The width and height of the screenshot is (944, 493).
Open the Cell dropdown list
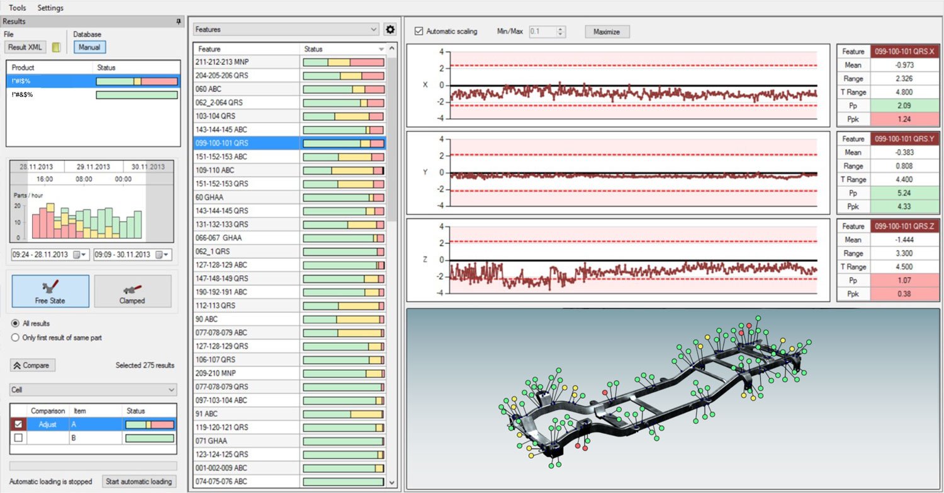[93, 390]
